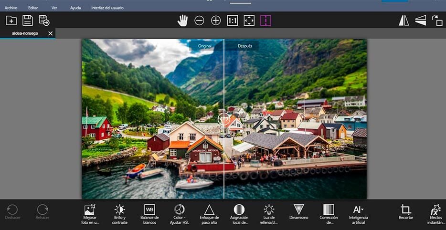Click the rotate image icon
Image resolution: width=446 pixels, height=230 pixels.
[x=437, y=21]
